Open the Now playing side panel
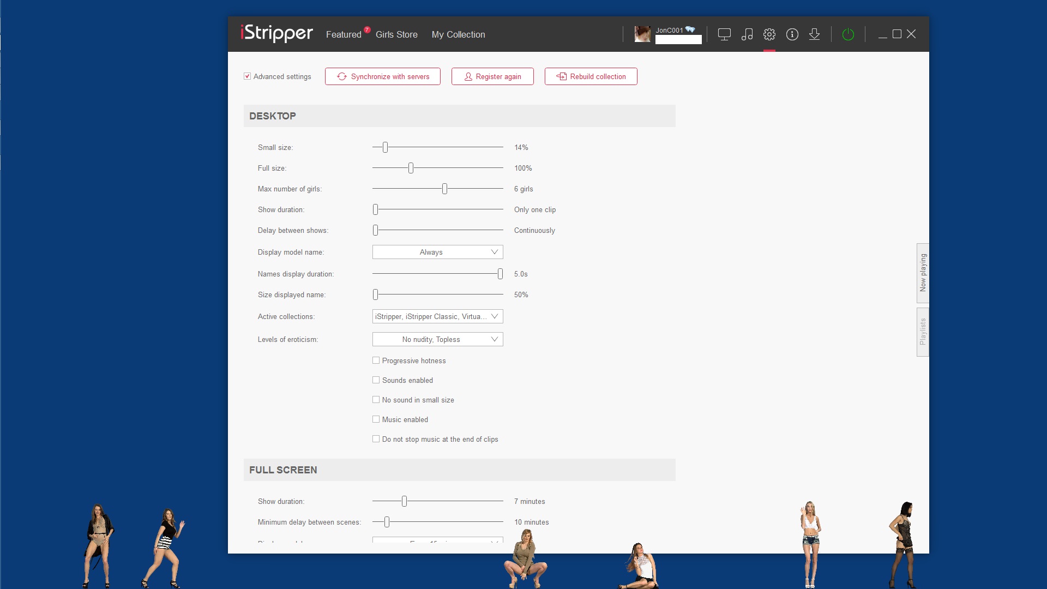The image size is (1047, 589). pyautogui.click(x=923, y=273)
